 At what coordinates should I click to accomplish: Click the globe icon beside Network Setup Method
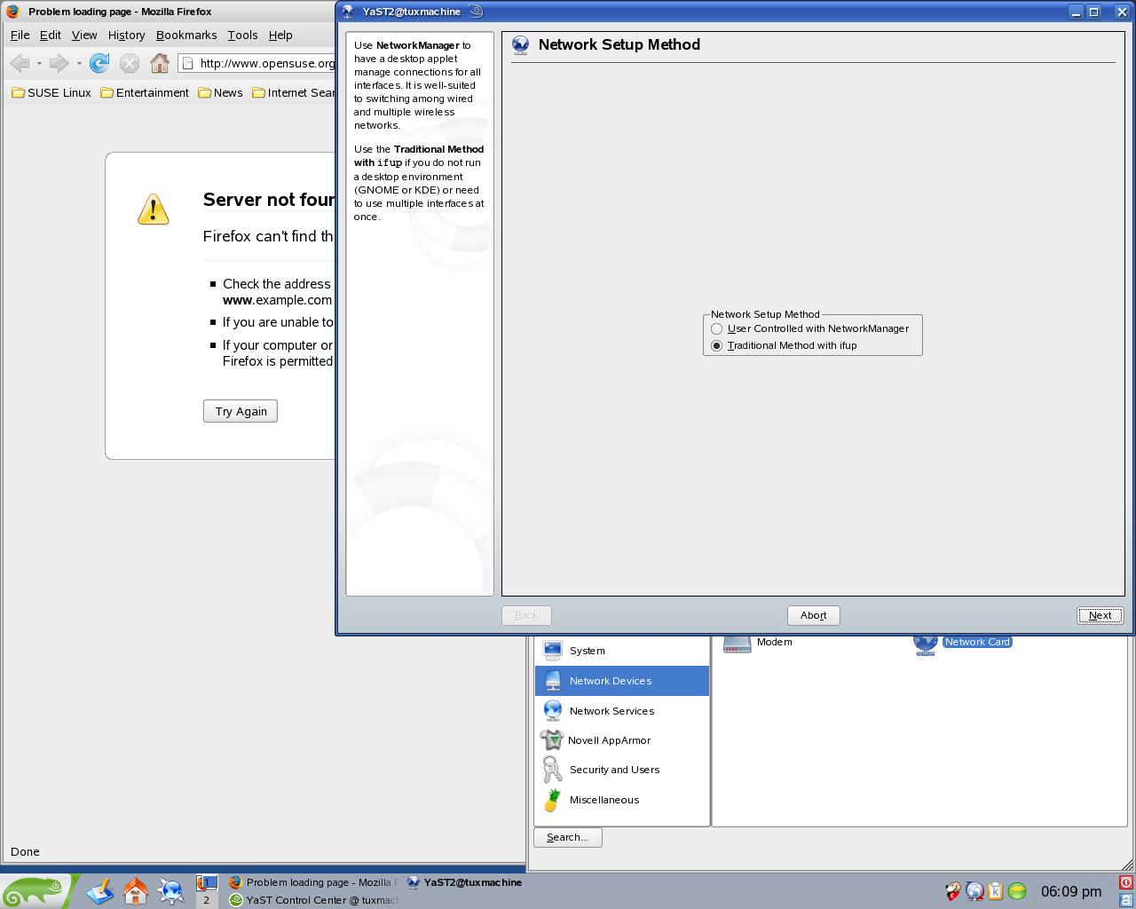(x=521, y=45)
